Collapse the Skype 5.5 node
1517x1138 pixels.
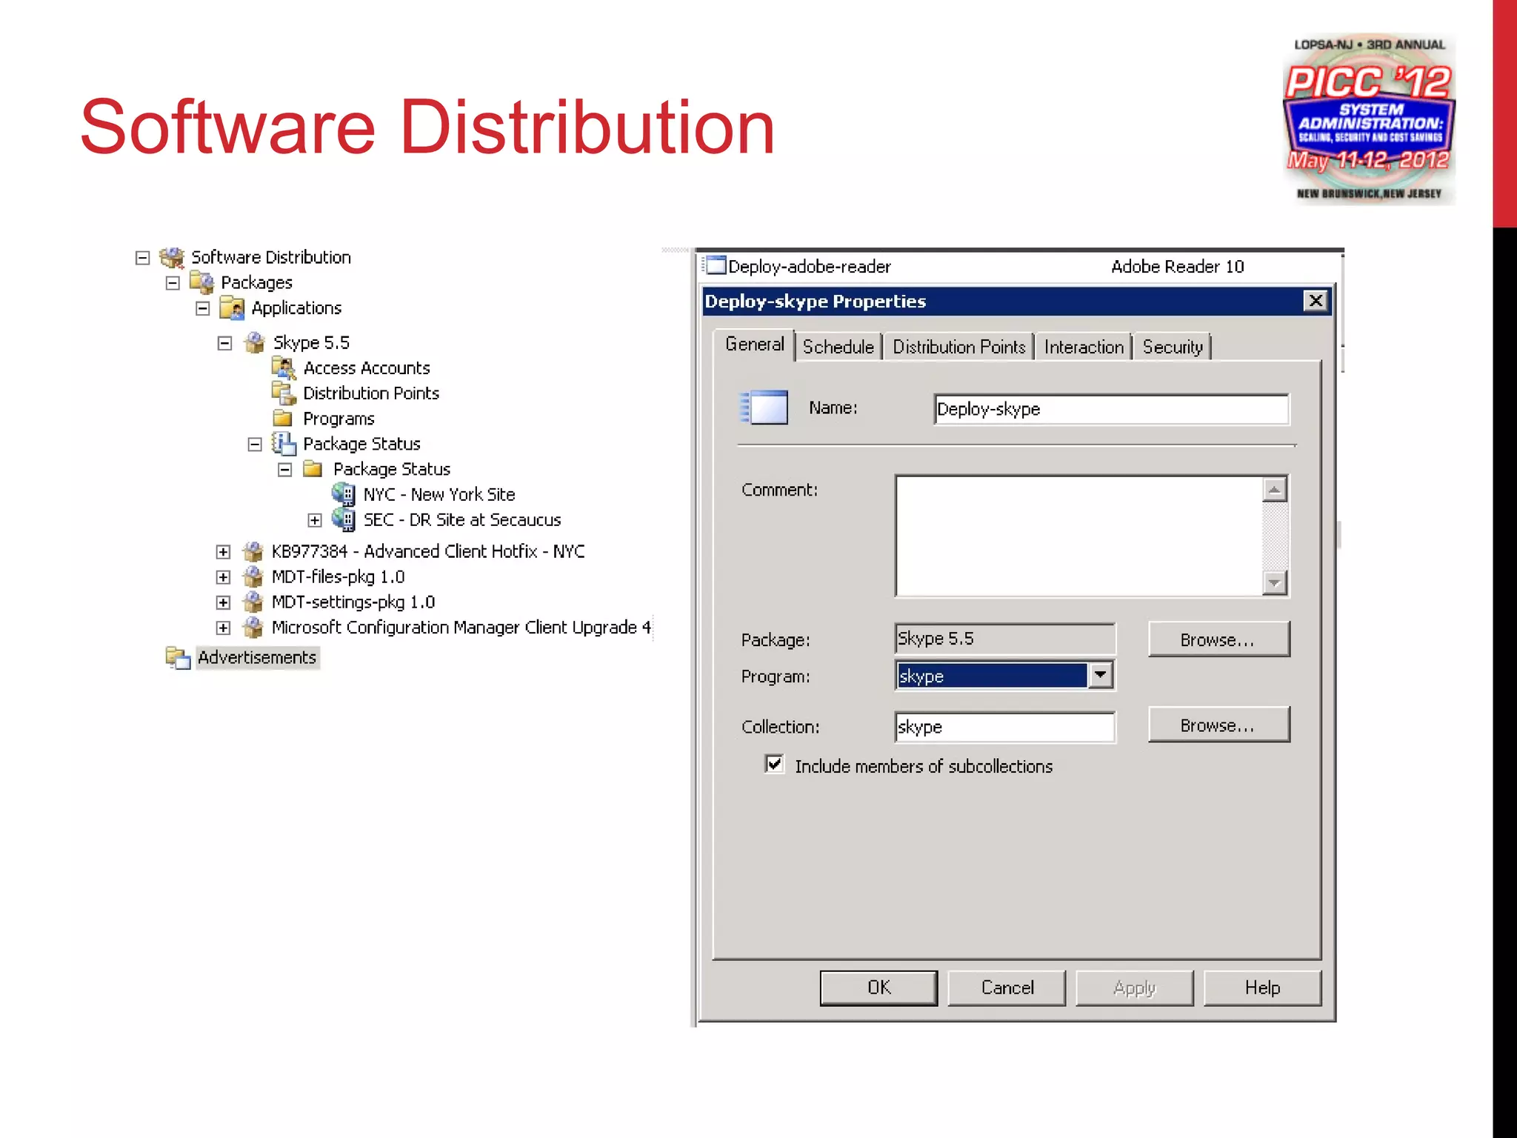pos(225,343)
